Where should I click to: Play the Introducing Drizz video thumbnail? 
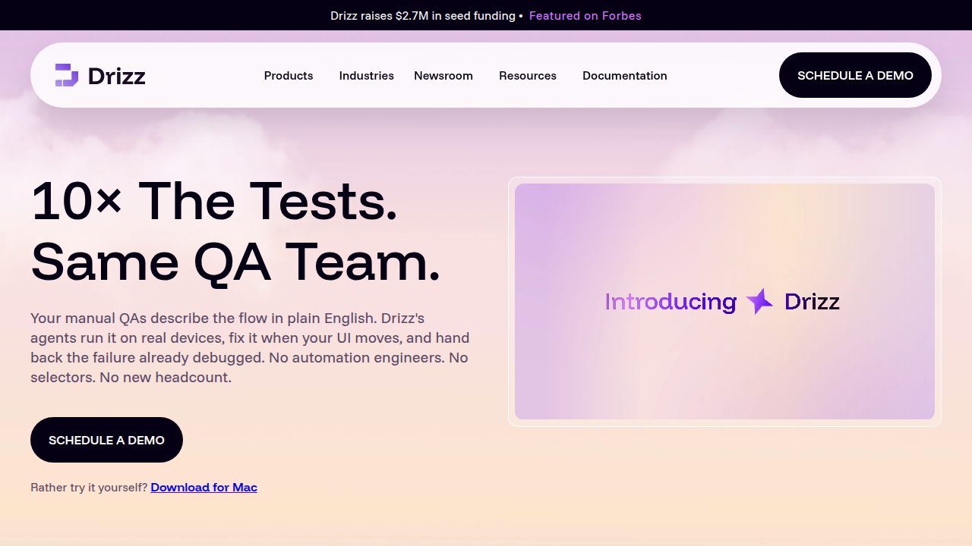(x=724, y=302)
